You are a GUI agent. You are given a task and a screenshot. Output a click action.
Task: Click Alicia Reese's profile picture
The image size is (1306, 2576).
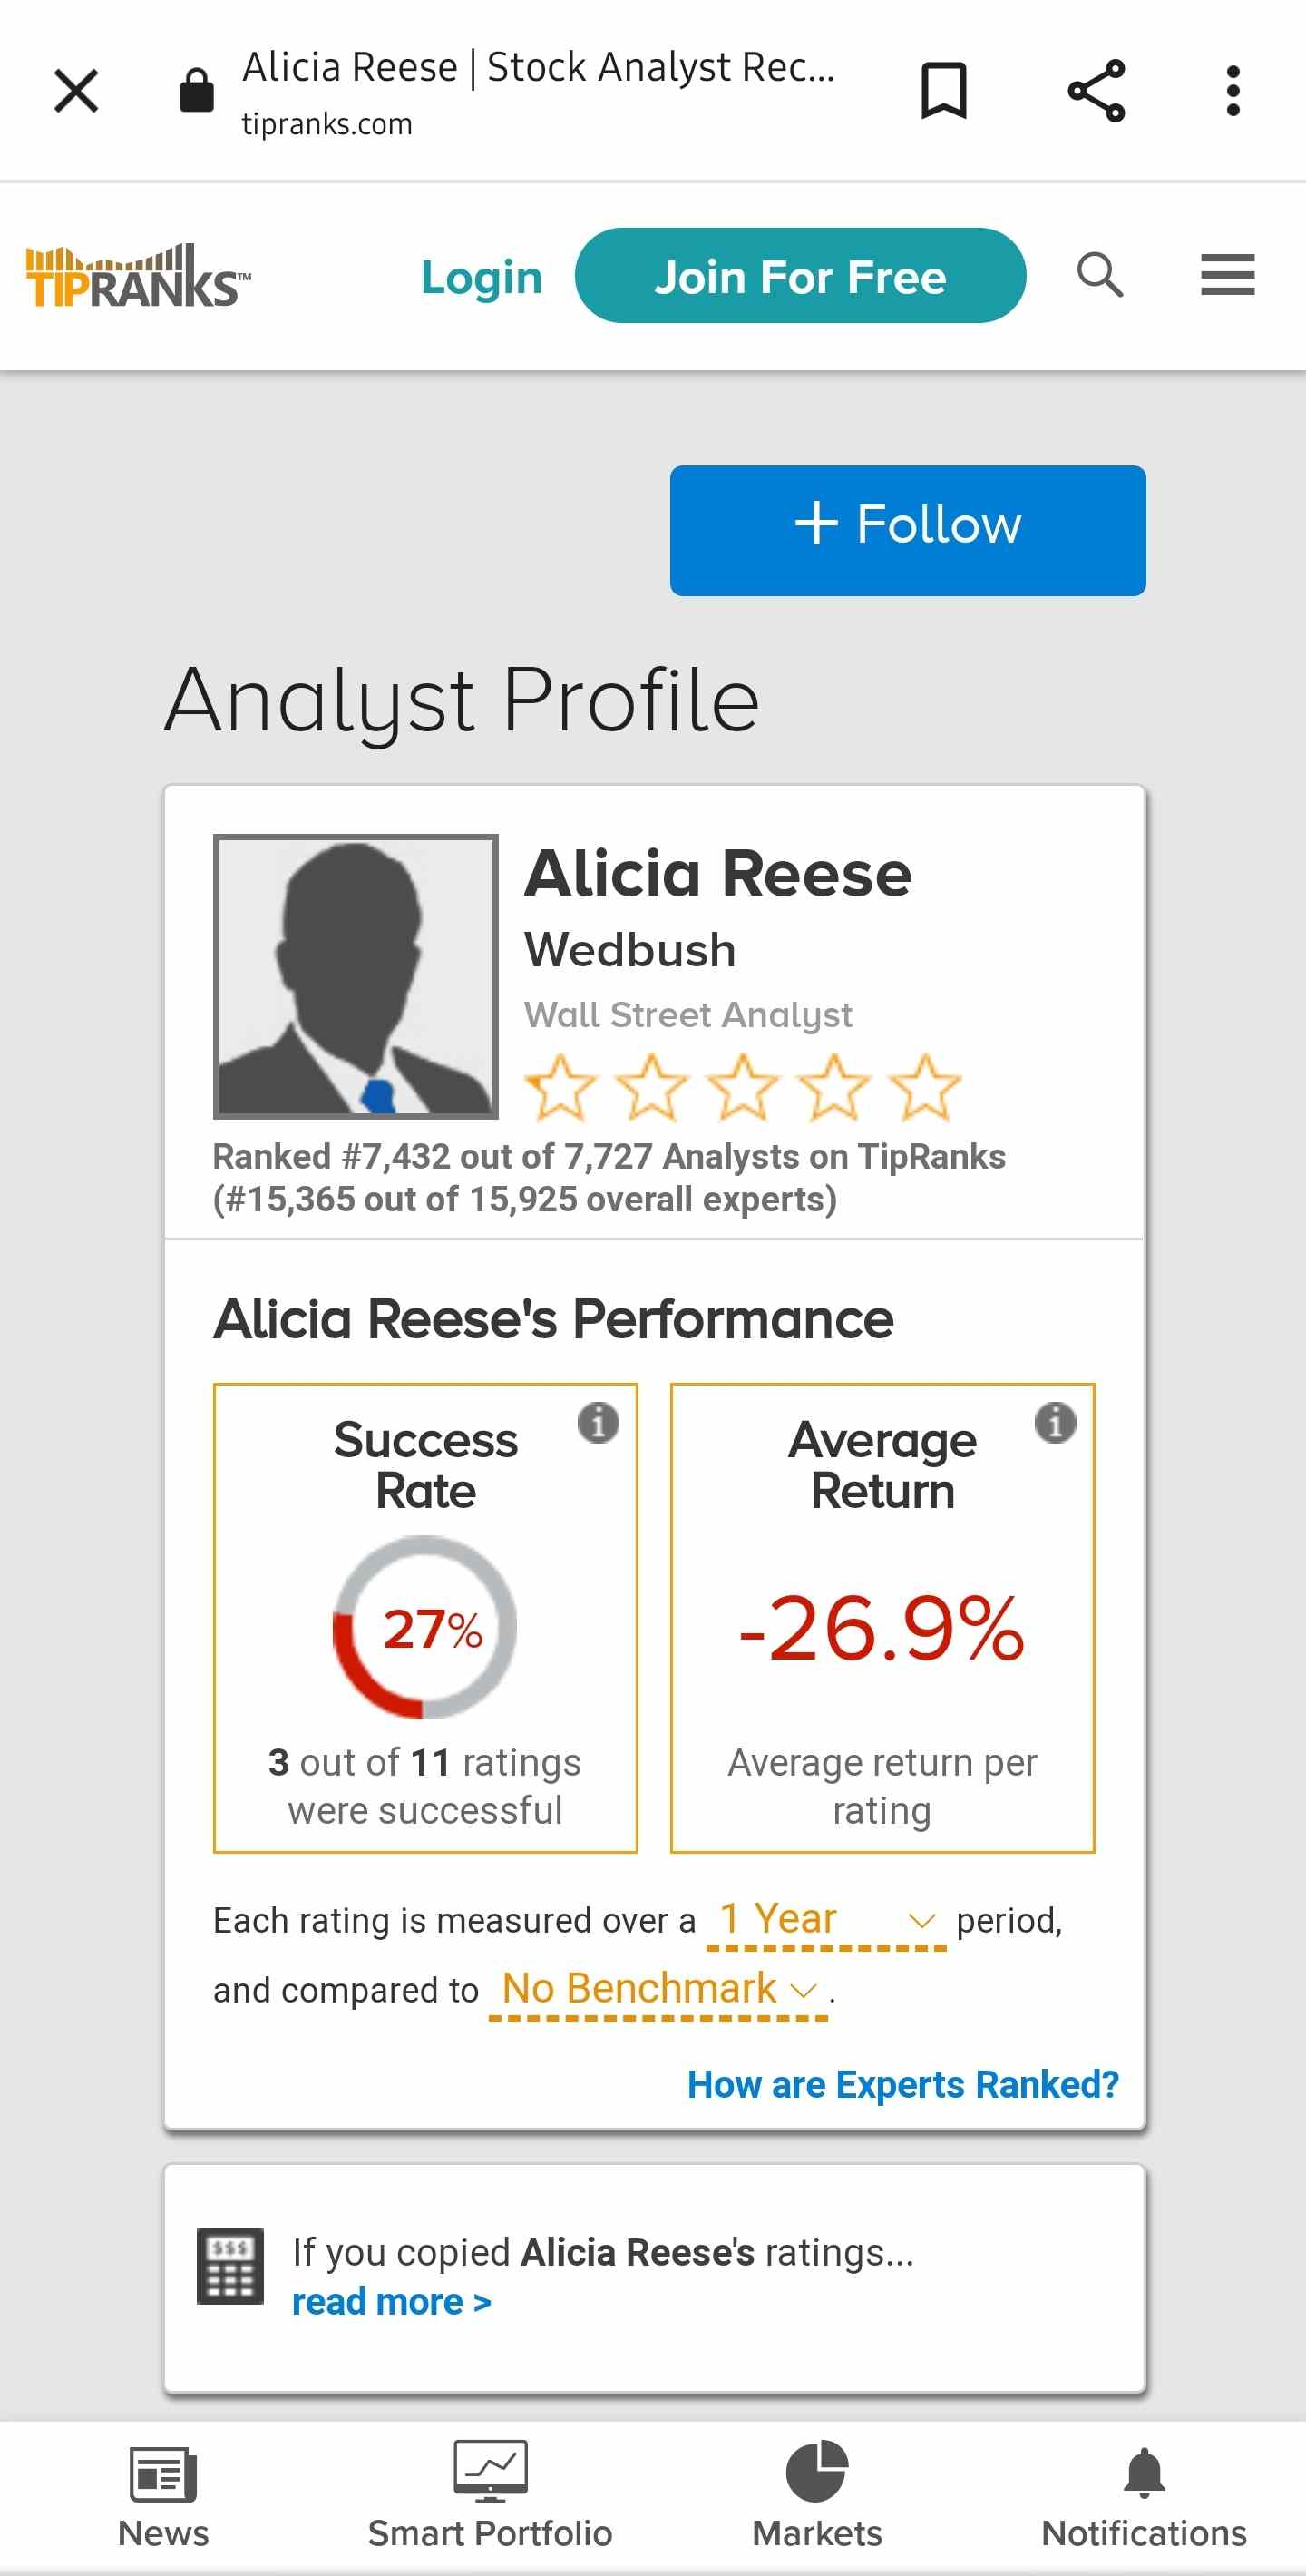355,976
